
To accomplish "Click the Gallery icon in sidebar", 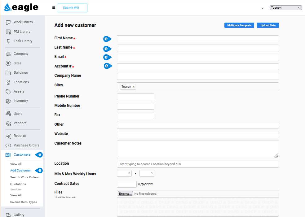I will tap(8, 215).
